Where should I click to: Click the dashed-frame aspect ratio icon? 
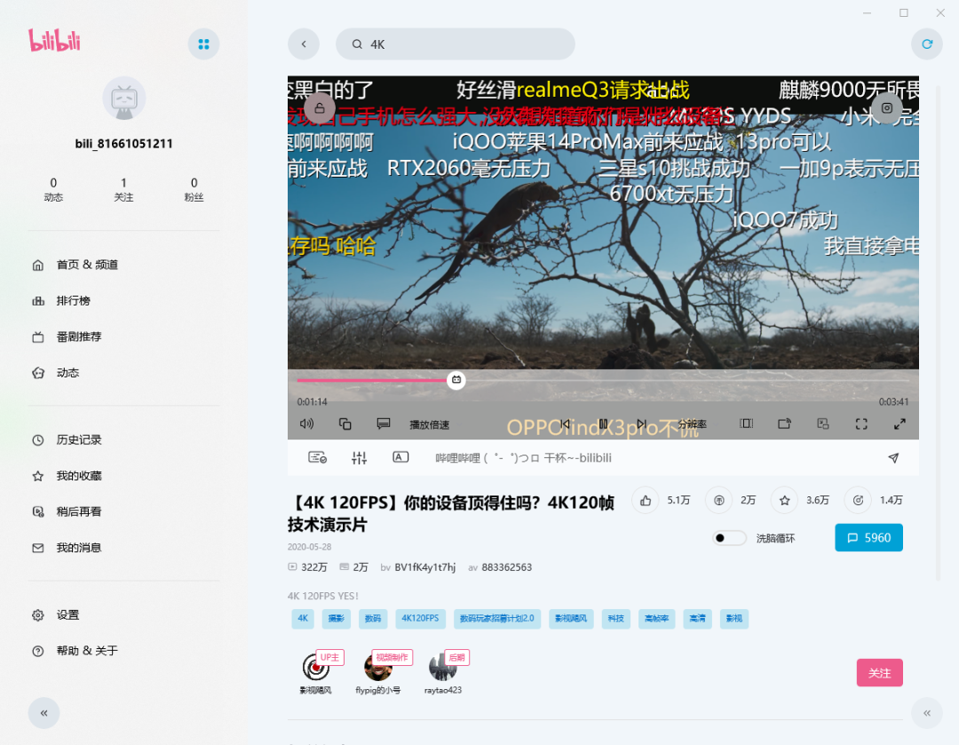pos(746,424)
